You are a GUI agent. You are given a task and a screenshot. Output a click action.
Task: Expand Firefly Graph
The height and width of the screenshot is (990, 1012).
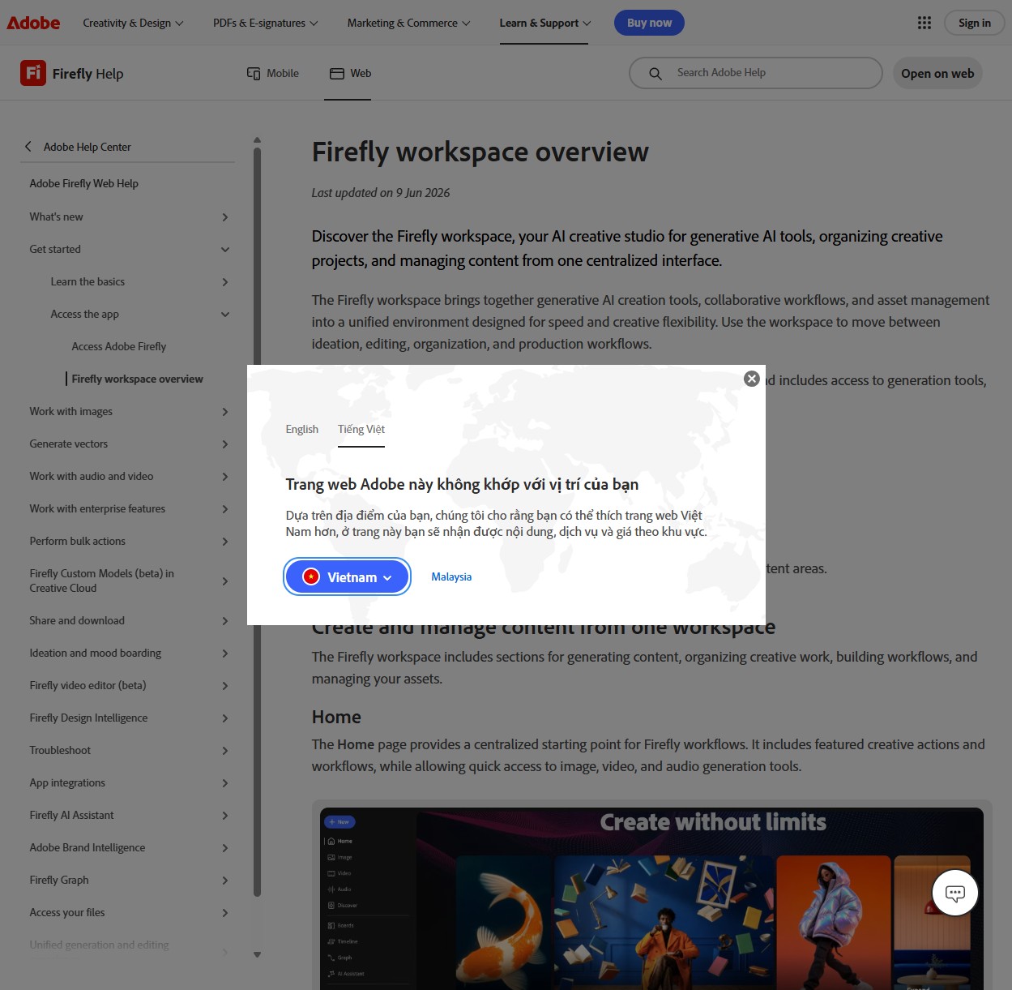pyautogui.click(x=225, y=880)
